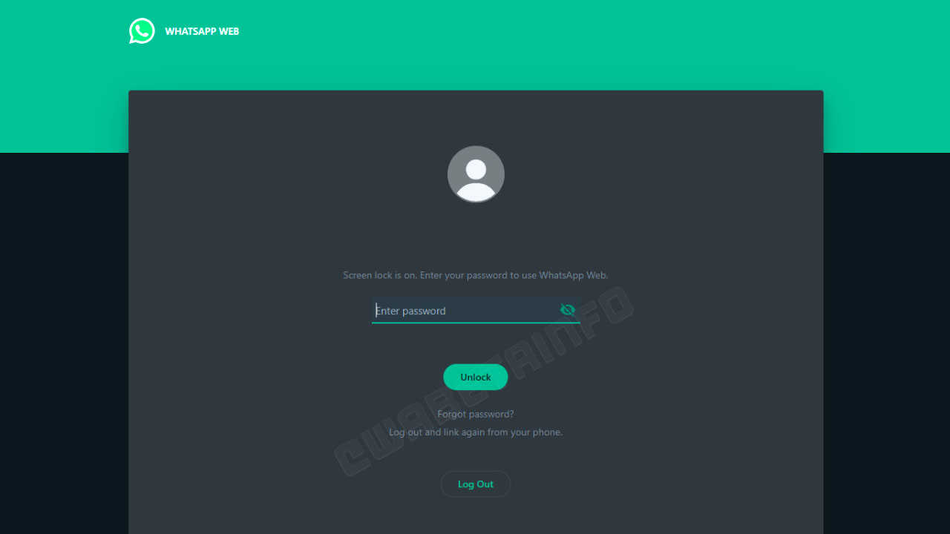The image size is (950, 534).
Task: Click the default profile avatar picture
Action: [476, 174]
